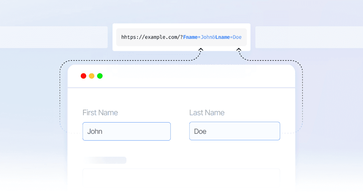Click the Lname parameter in the URL
The image size is (363, 193).
223,37
